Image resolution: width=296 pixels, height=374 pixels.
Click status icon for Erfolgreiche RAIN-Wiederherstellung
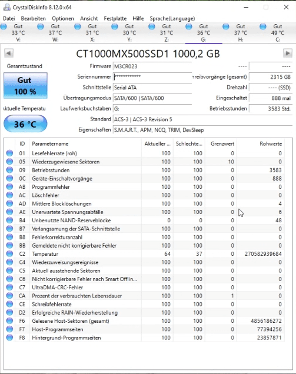point(9,312)
